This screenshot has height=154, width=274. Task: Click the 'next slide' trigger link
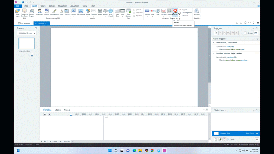coord(230,46)
